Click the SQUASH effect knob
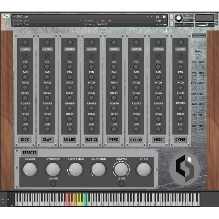 [30, 169]
